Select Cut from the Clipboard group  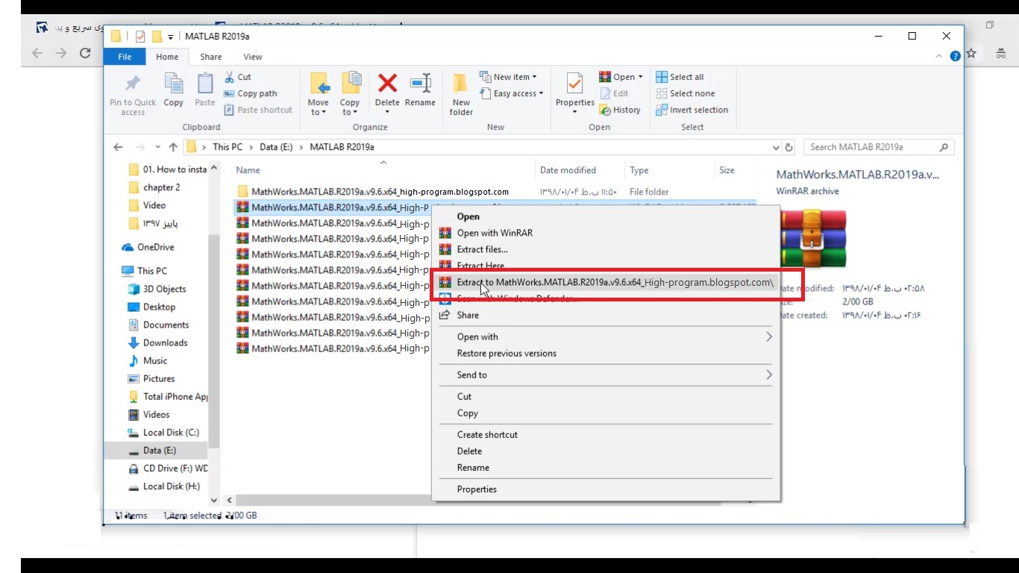point(239,77)
